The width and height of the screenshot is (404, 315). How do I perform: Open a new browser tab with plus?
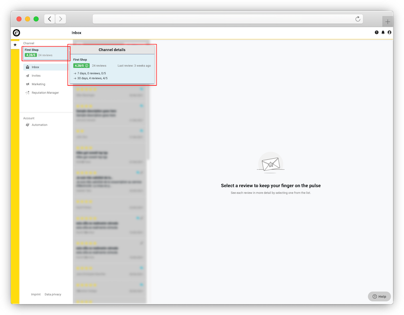(387, 22)
